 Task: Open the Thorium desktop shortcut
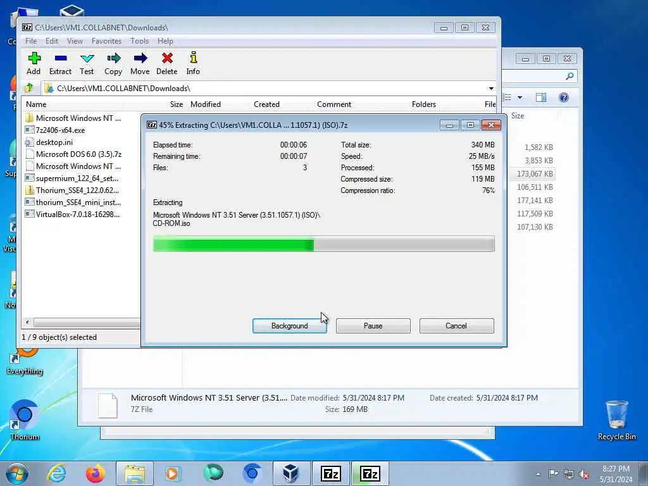(x=25, y=420)
